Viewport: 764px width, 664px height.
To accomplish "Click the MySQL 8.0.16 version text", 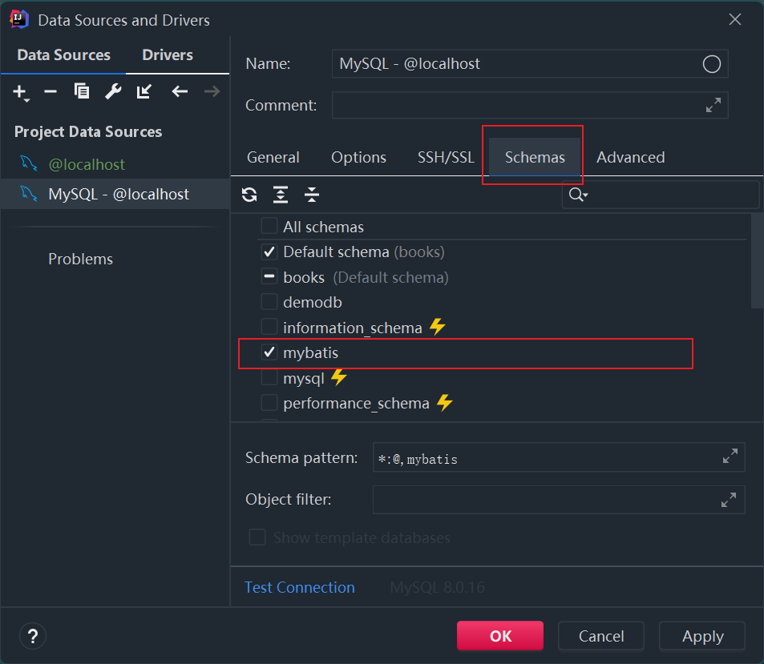I will pyautogui.click(x=437, y=587).
